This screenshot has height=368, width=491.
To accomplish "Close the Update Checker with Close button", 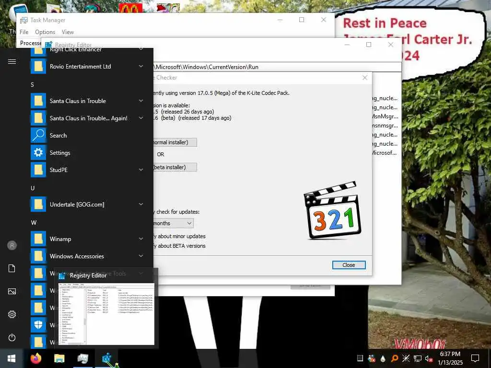I will [349, 265].
